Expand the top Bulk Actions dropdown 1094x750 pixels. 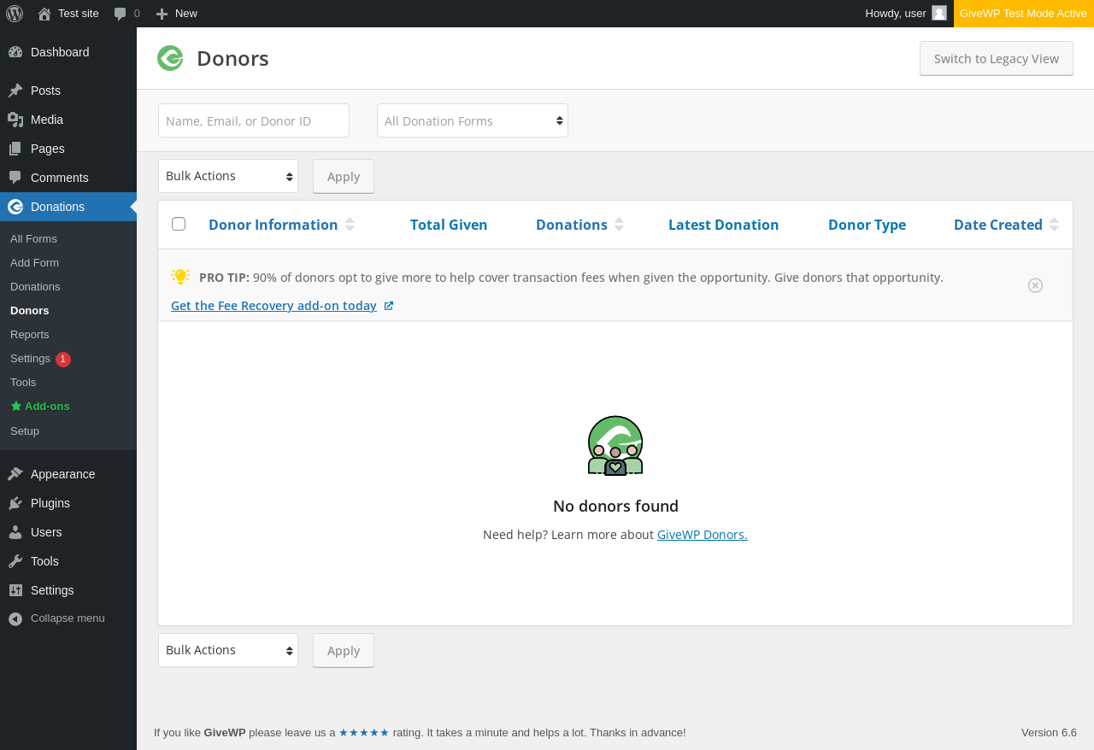coord(228,176)
